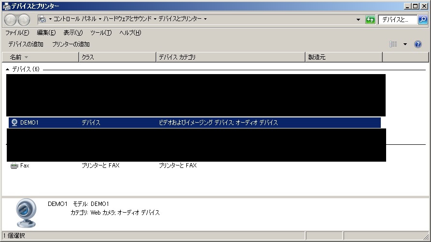Open the 編集(E) menu
The height and width of the screenshot is (242, 431).
[x=46, y=33]
